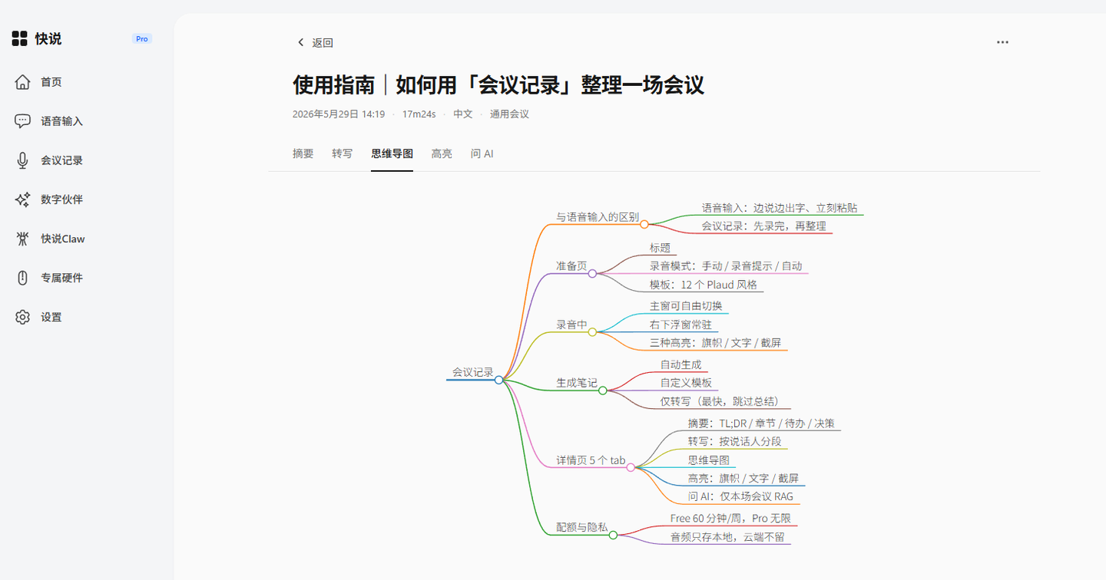Viewport: 1106px width, 580px height.
Task: Select leaf Free 60 分钟/周，Pro 无限
Action: coord(730,519)
